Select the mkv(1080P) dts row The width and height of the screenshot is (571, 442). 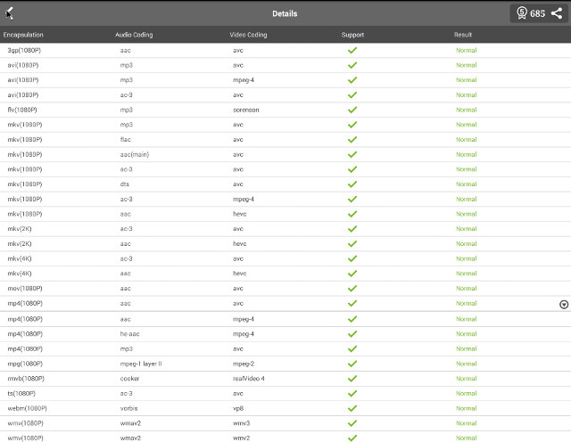click(x=285, y=184)
